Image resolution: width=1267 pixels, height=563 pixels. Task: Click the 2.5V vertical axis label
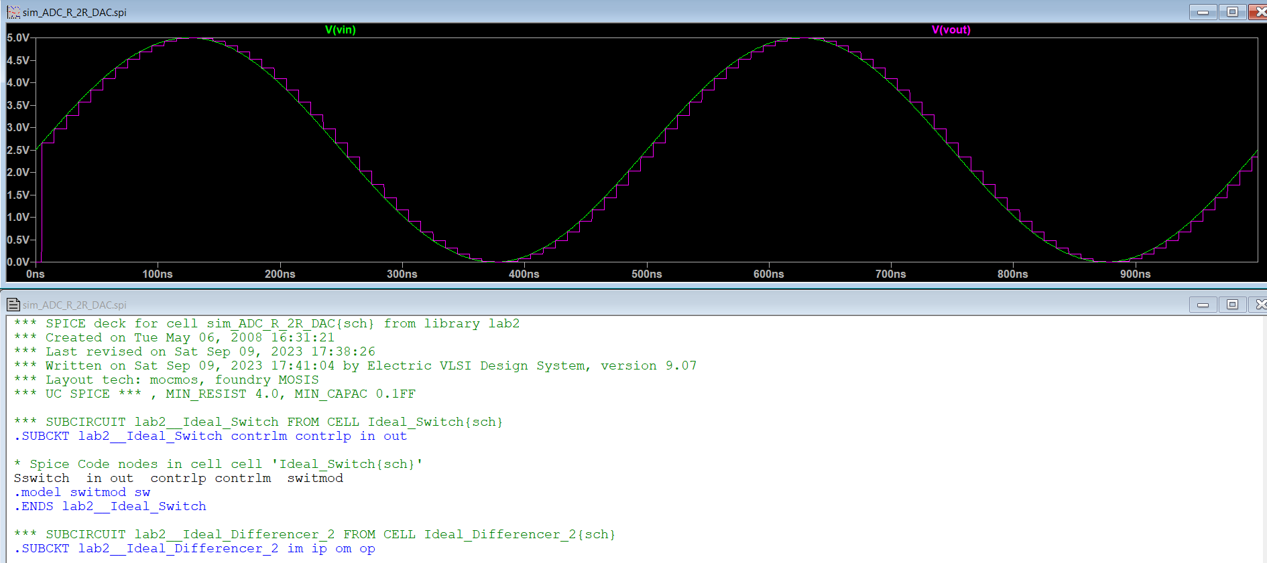(18, 150)
